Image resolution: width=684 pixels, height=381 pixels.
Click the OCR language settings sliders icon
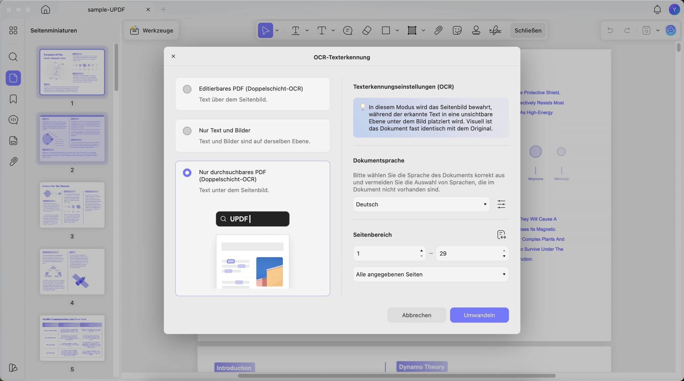[501, 204]
